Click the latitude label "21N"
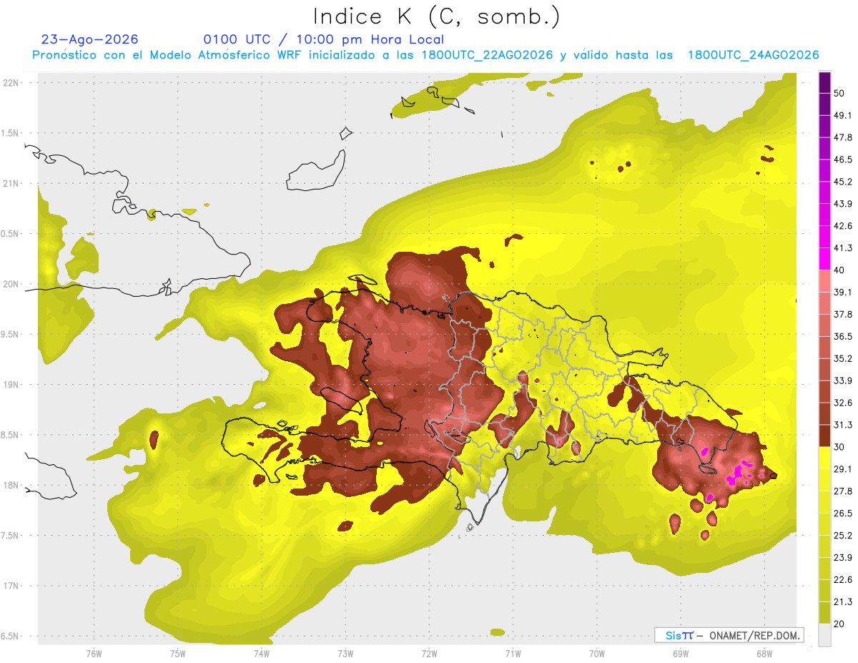This screenshot has height=663, width=858. tap(10, 183)
